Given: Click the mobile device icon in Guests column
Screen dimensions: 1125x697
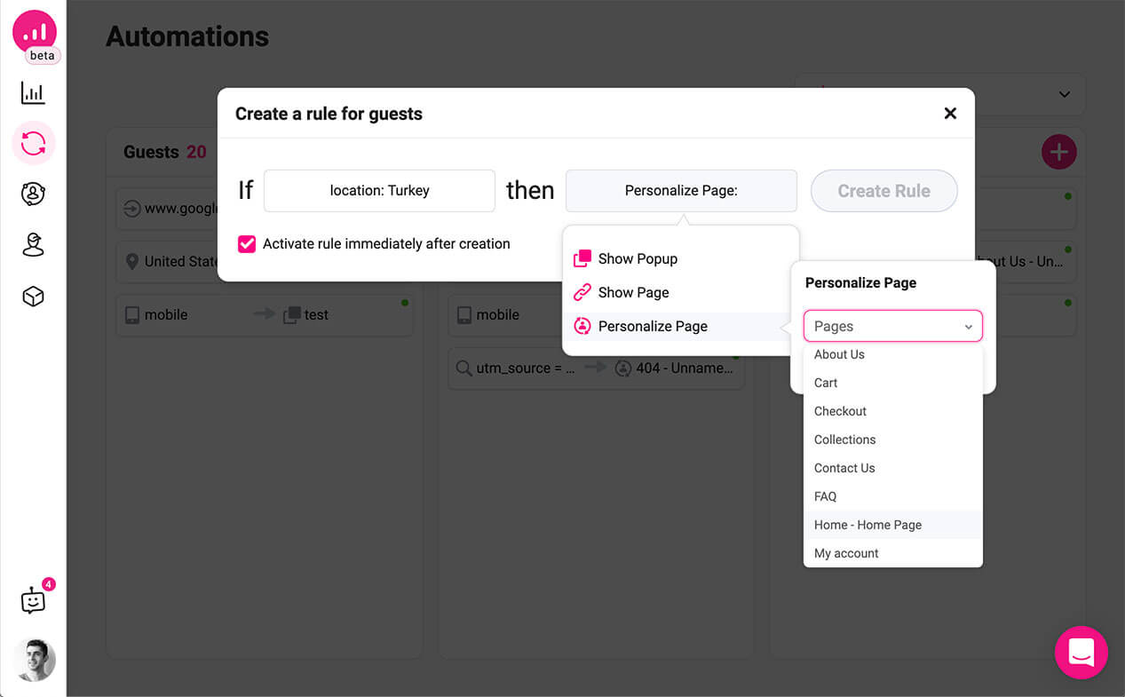Looking at the screenshot, I should (132, 314).
